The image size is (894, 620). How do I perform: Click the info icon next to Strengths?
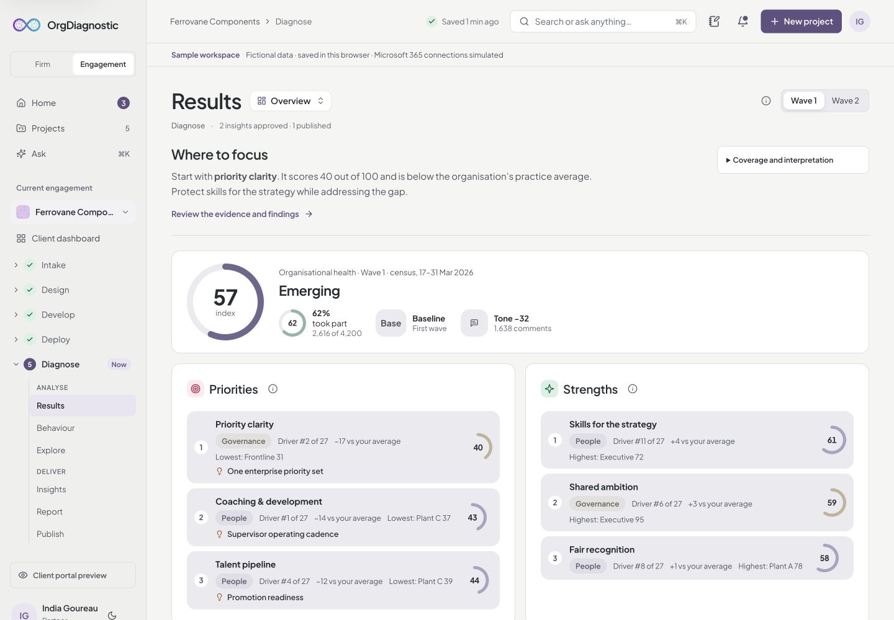point(633,389)
